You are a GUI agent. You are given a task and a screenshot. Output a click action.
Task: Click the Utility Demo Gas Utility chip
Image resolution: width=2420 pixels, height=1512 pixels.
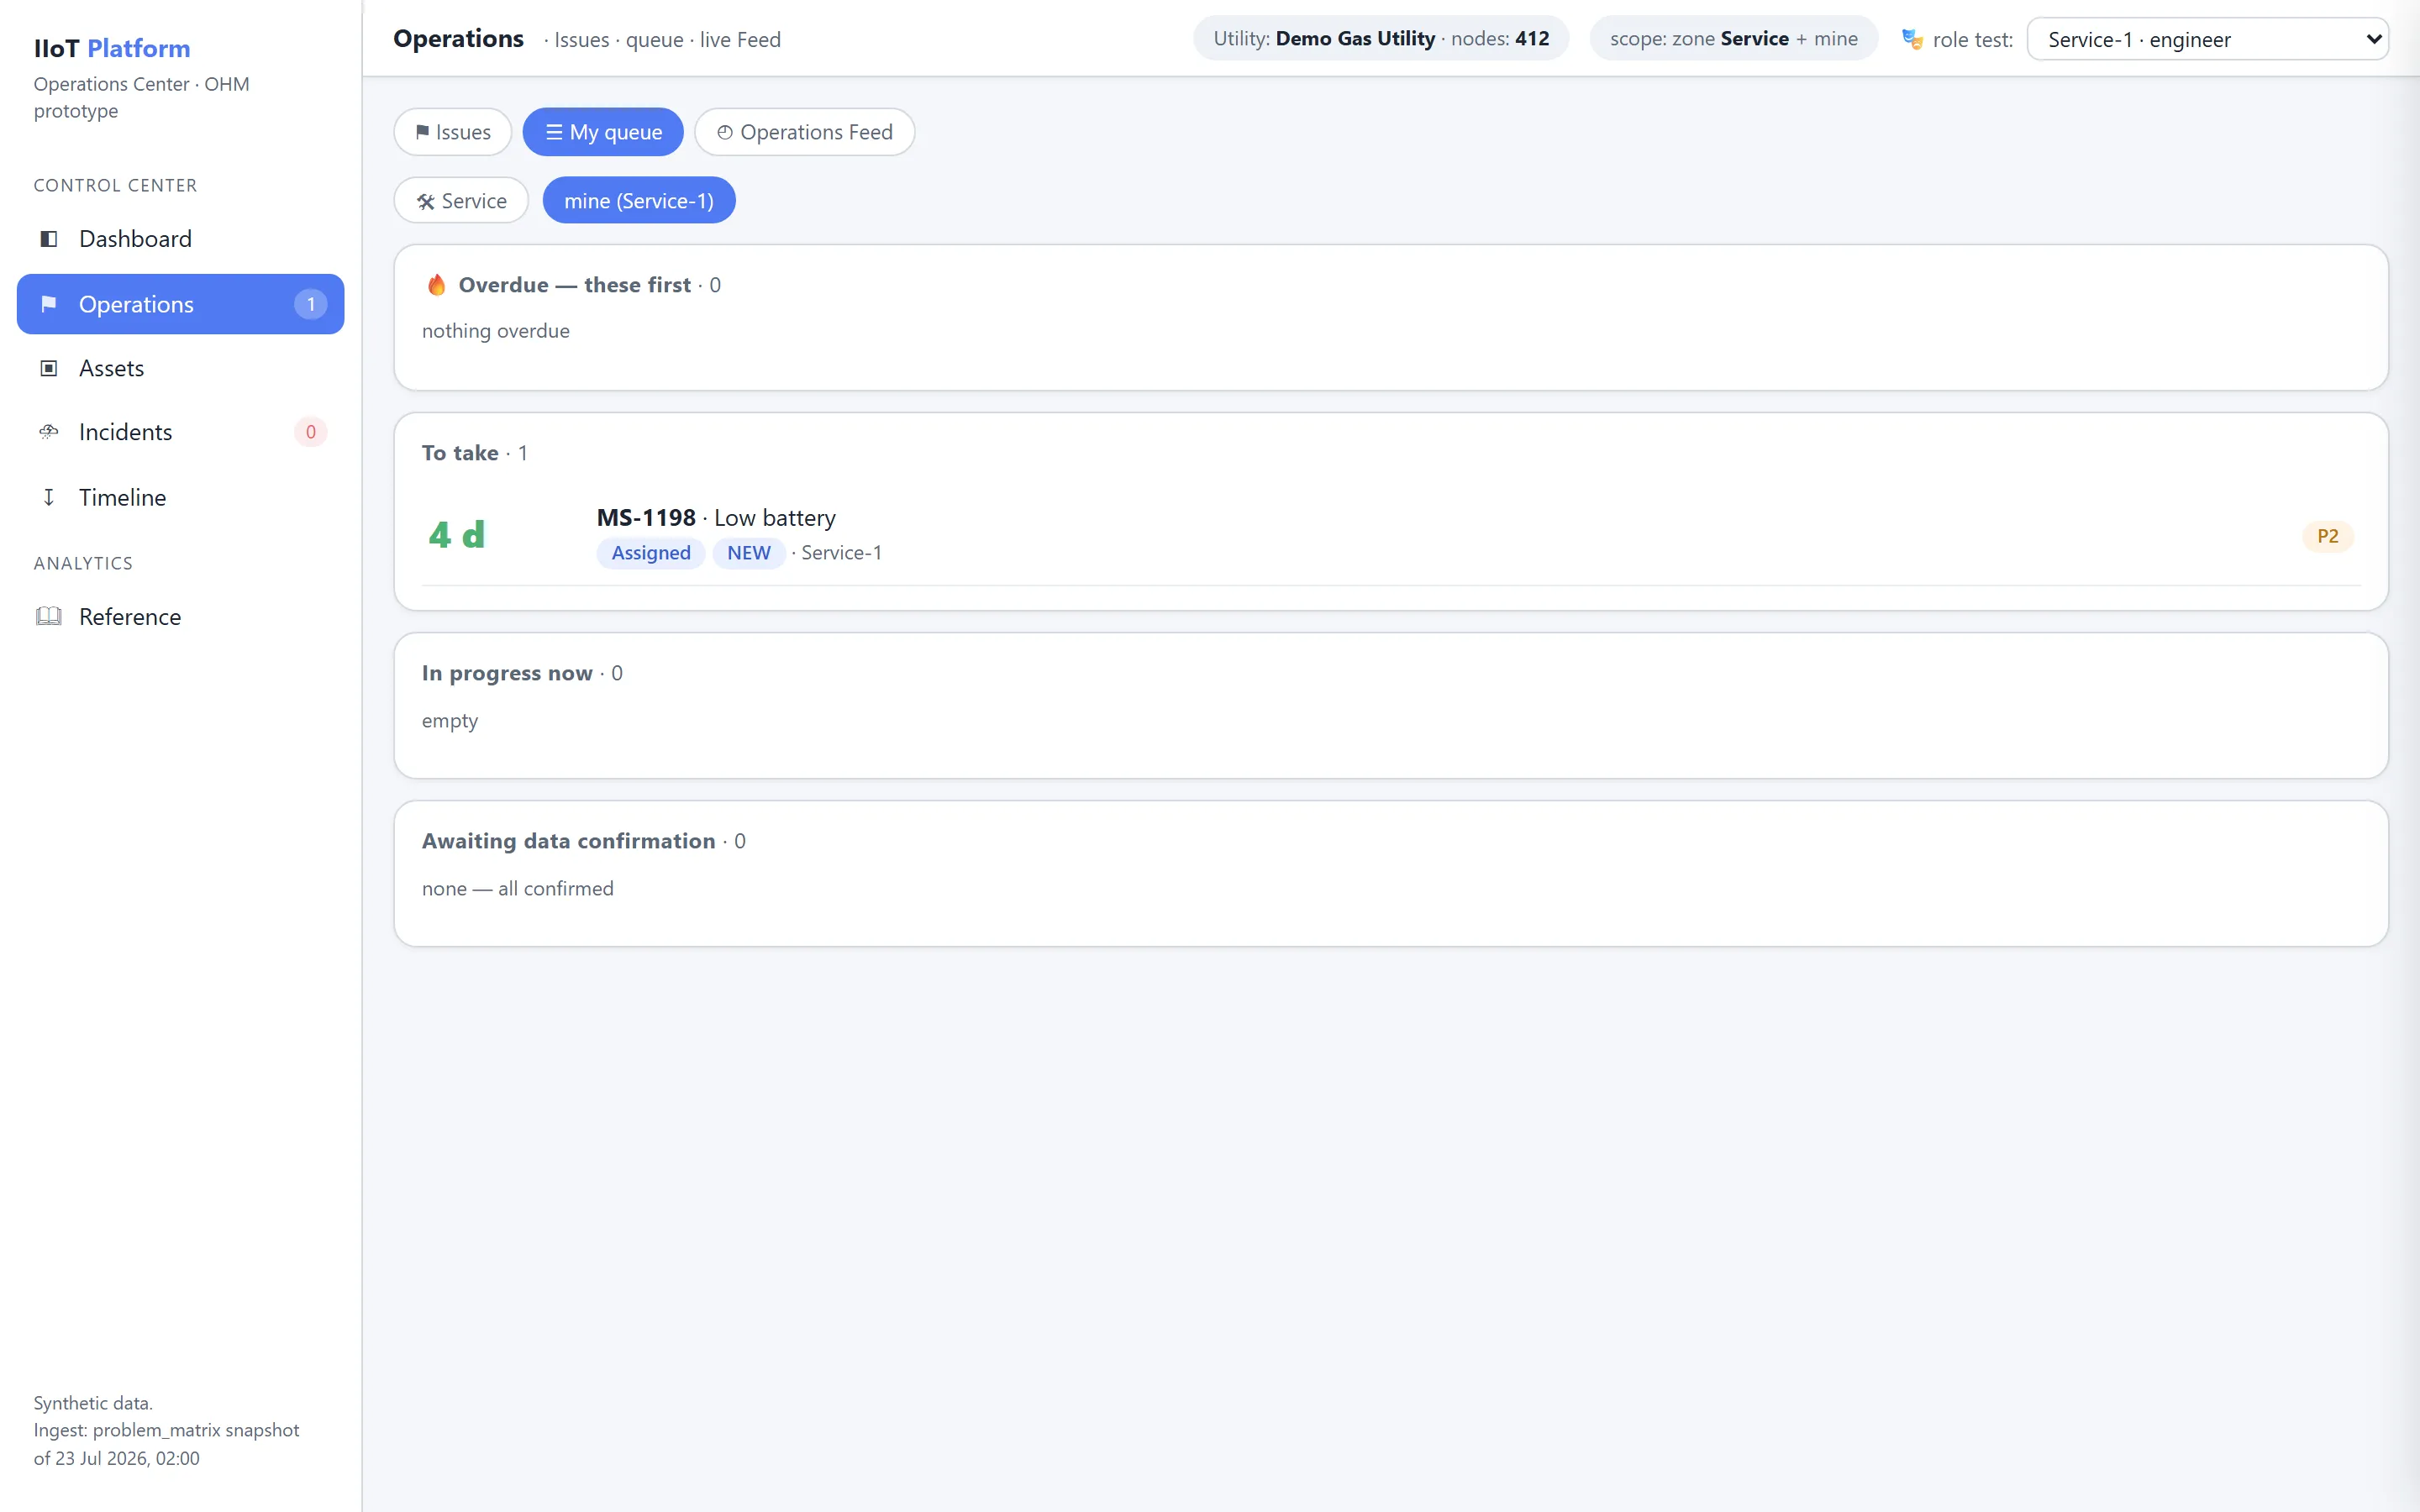click(1381, 39)
